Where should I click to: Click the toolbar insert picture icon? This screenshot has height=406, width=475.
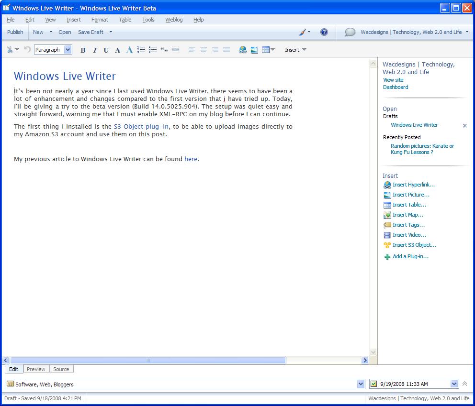[254, 50]
